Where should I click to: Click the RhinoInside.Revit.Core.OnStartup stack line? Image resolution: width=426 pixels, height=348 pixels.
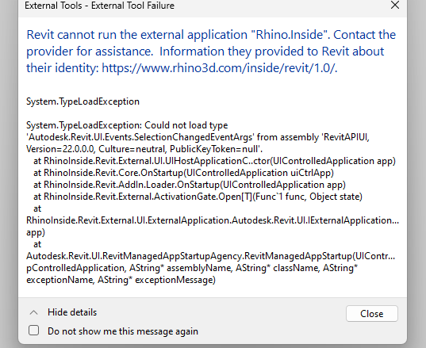[183, 173]
